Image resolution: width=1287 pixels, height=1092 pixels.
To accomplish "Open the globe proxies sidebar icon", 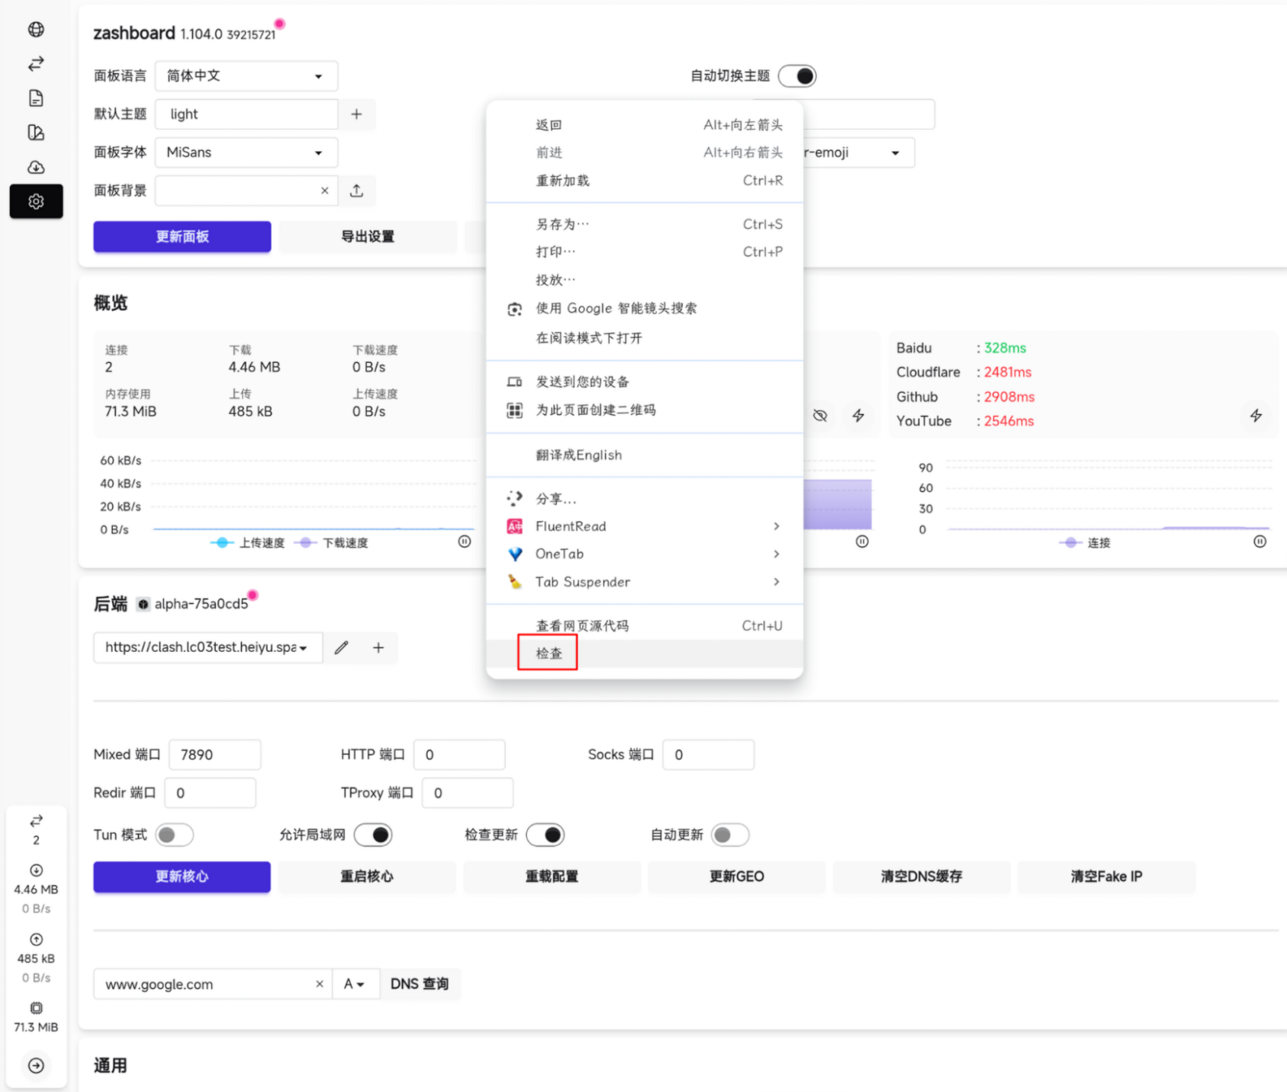I will [36, 30].
